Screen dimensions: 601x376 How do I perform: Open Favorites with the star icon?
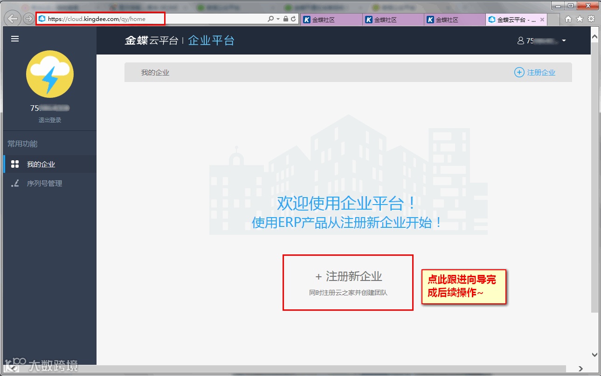(580, 19)
